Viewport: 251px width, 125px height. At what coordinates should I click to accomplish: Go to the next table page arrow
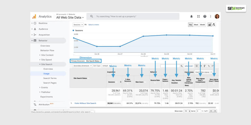[x=215, y=111]
